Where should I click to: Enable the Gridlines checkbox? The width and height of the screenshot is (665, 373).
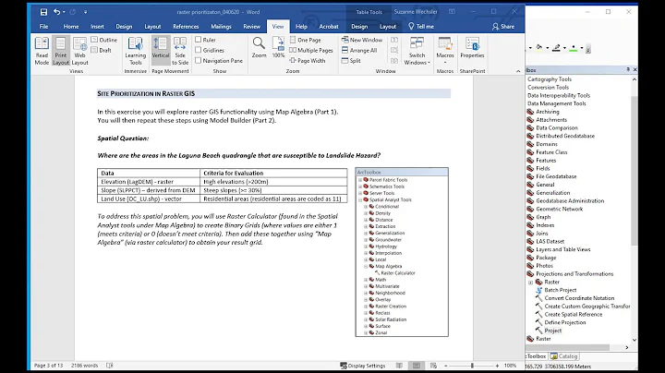click(198, 50)
